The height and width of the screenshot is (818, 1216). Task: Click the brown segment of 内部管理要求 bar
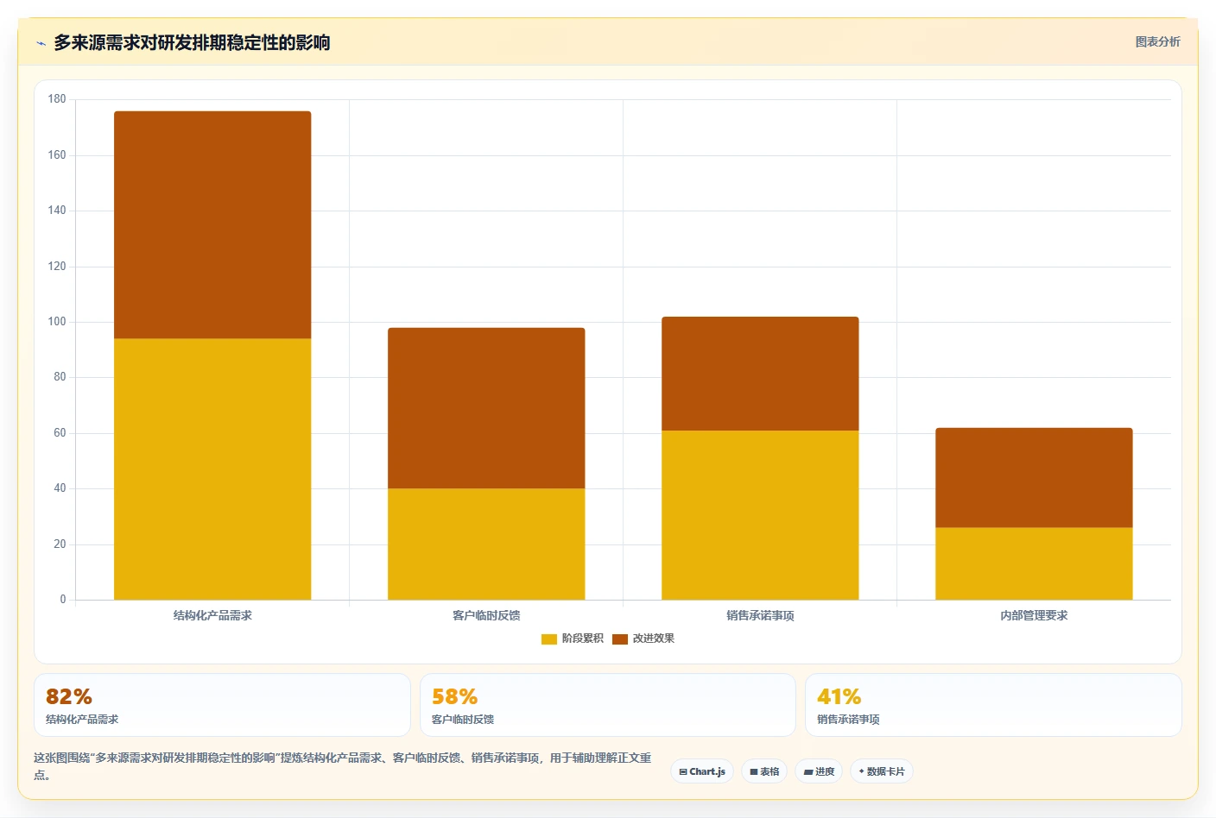pyautogui.click(x=1034, y=477)
